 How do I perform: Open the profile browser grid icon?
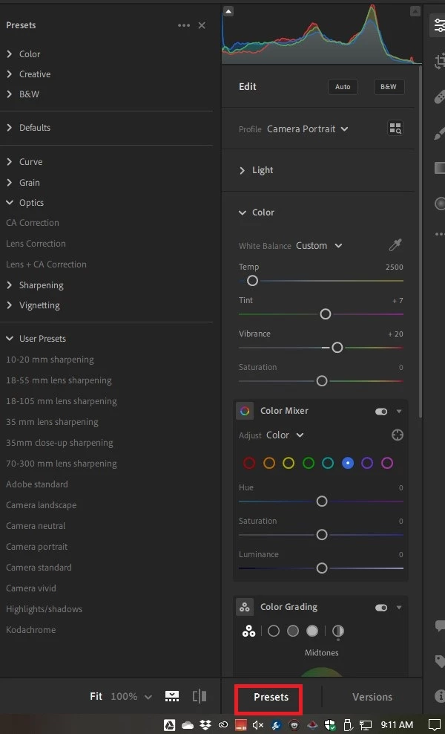point(395,129)
